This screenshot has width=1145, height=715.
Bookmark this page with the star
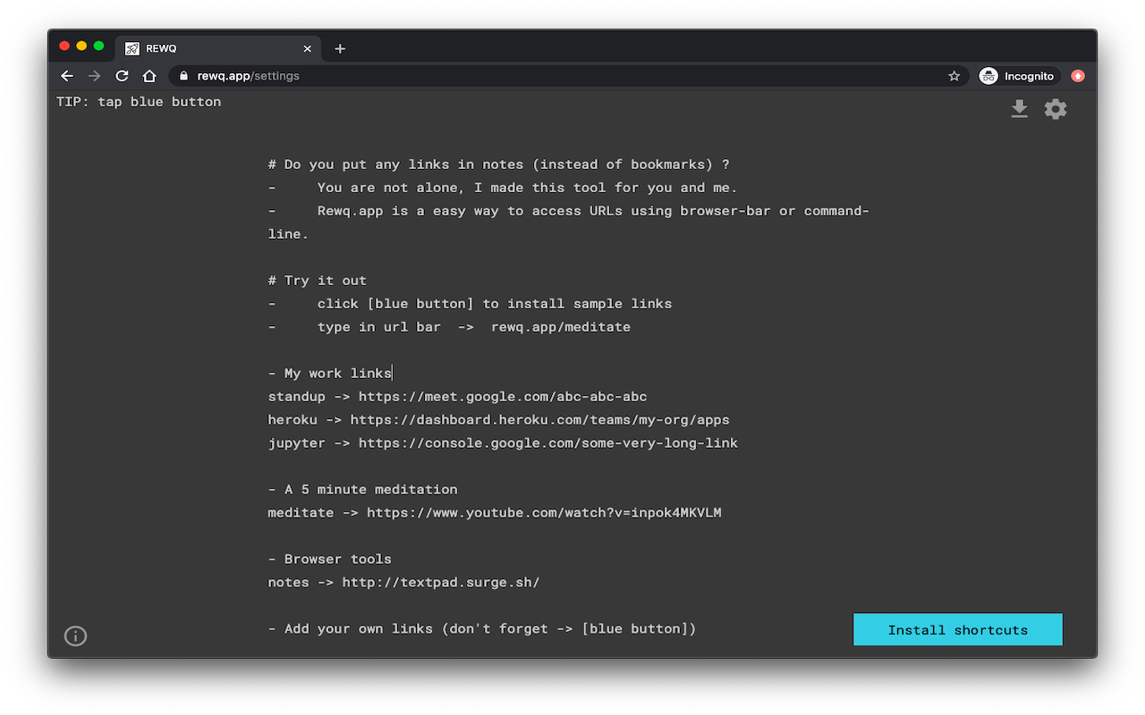tap(954, 76)
